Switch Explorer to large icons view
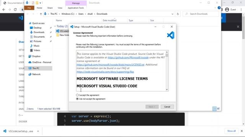The width and height of the screenshot is (245, 137). [219, 108]
